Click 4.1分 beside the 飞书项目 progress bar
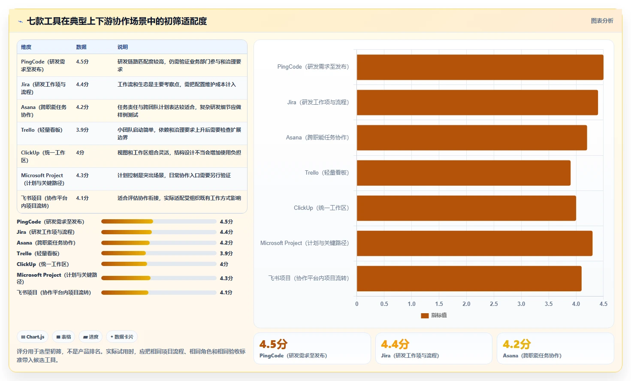The height and width of the screenshot is (381, 631). (226, 293)
